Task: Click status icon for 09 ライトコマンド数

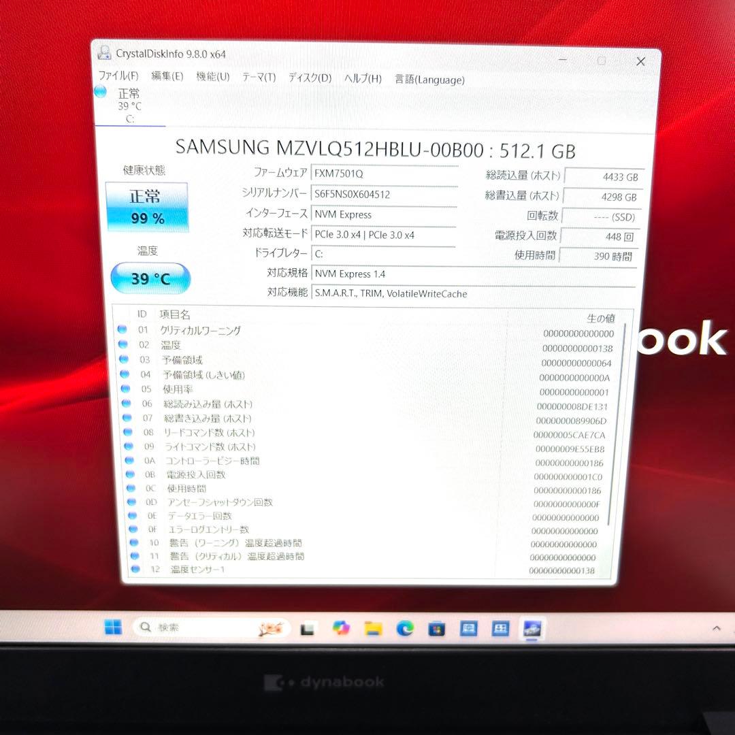Action: click(129, 446)
